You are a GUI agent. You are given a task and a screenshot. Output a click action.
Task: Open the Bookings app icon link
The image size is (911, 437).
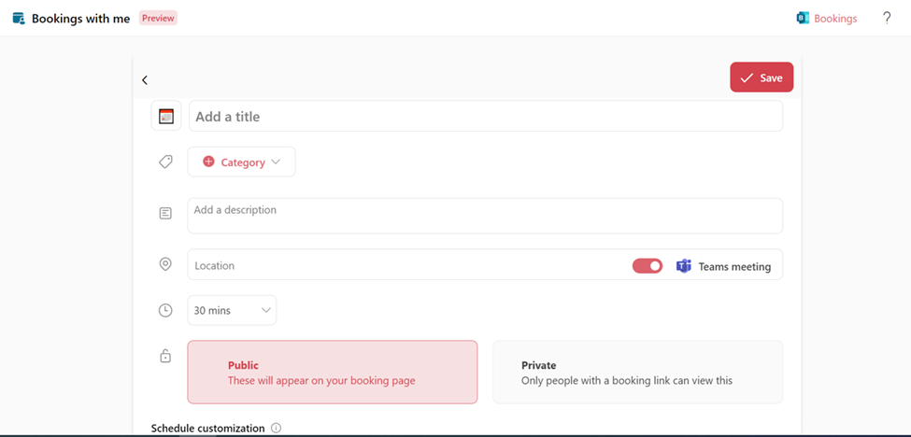point(803,19)
